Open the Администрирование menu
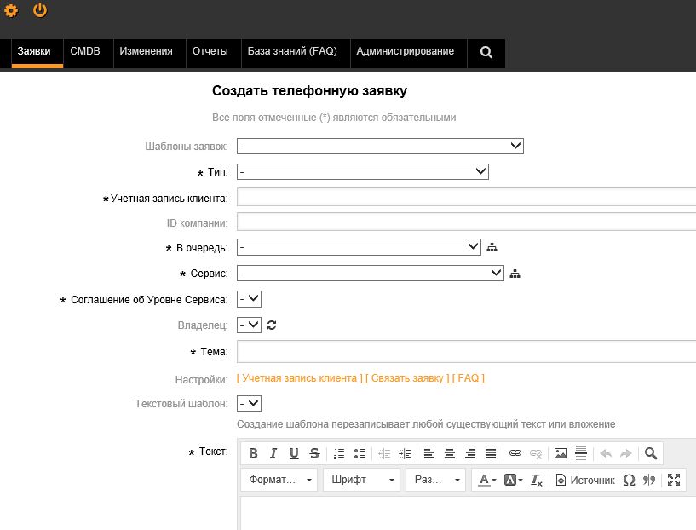This screenshot has width=696, height=530. (405, 51)
